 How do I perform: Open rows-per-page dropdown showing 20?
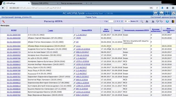pos(127,21)
